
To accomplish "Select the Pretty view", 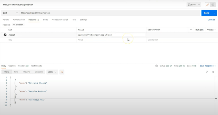I will (7, 72).
